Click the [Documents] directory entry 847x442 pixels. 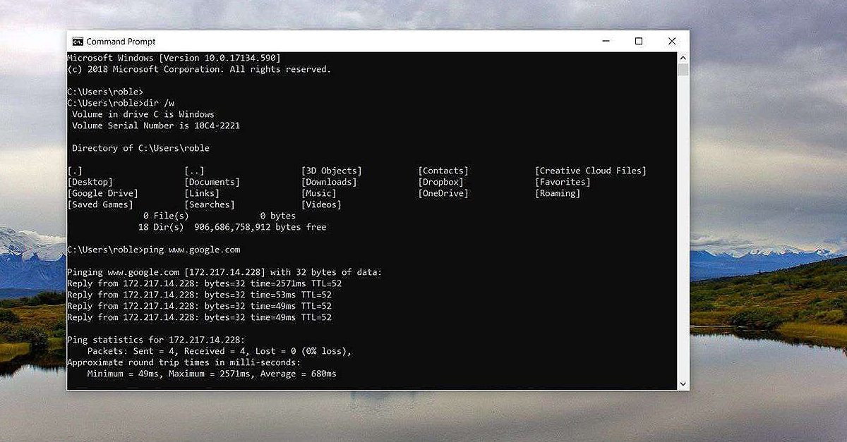[x=212, y=182]
